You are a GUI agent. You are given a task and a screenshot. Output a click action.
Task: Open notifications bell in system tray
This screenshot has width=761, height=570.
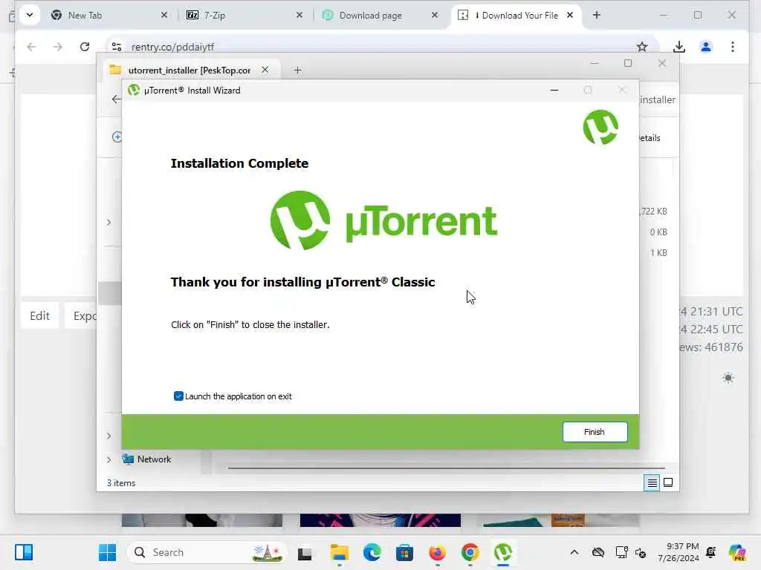coord(711,552)
